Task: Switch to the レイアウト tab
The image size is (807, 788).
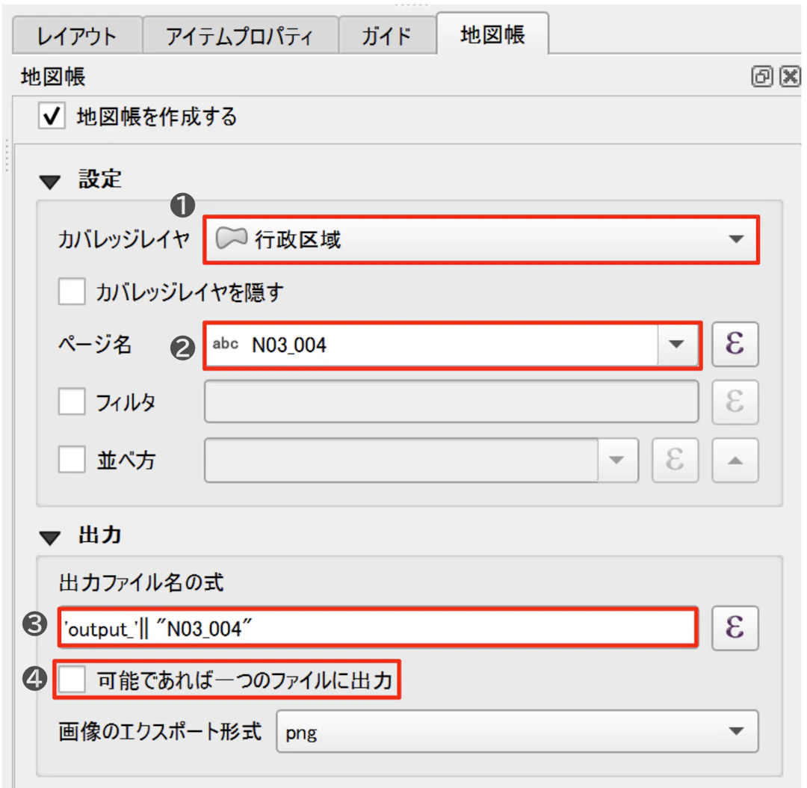Action: pyautogui.click(x=77, y=37)
